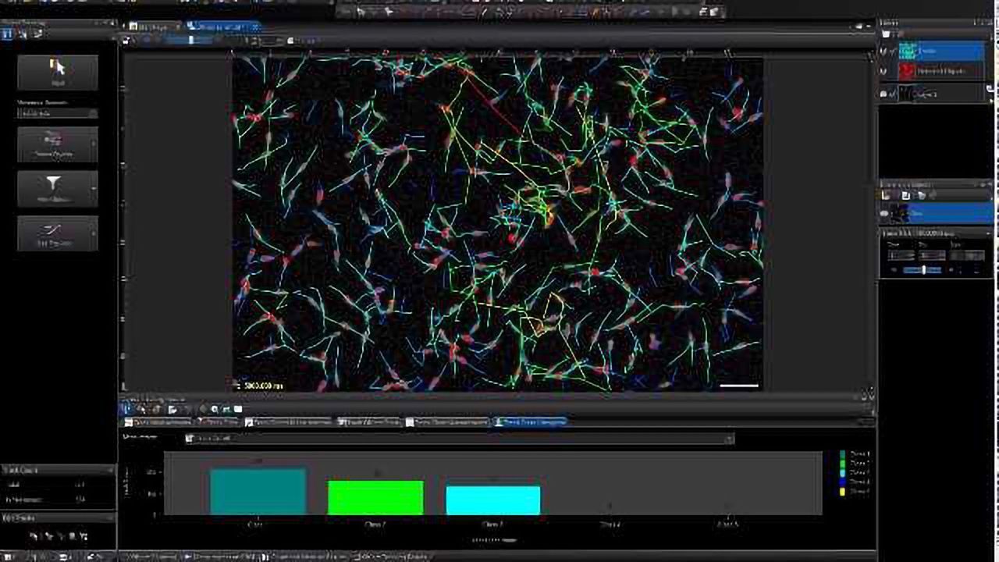Image resolution: width=999 pixels, height=562 pixels.
Task: Click the green Class 2 legend swatch
Action: click(842, 464)
